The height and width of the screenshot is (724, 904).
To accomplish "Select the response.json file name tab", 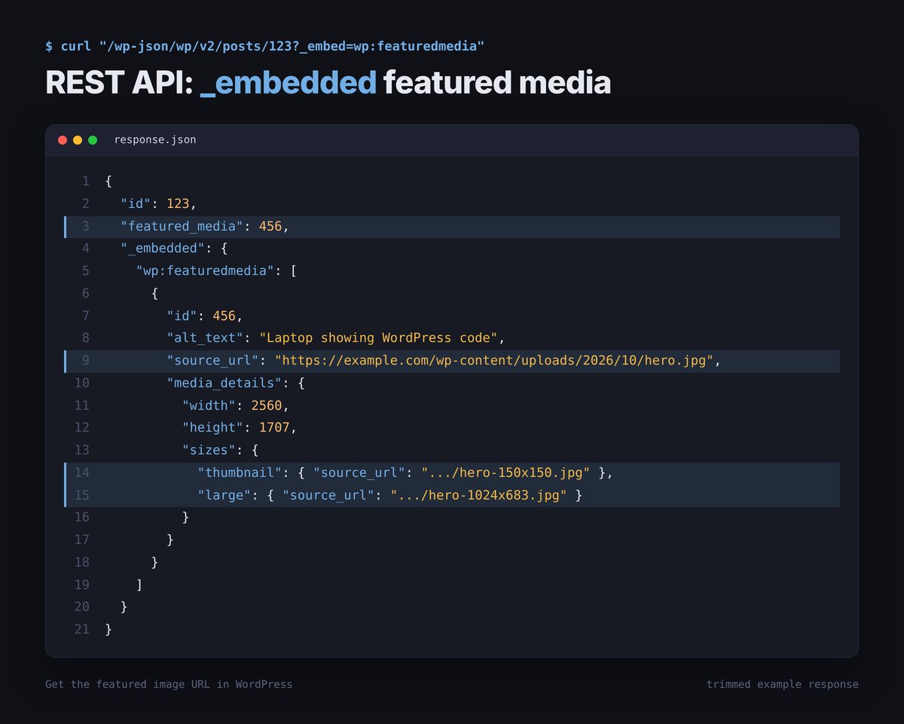I will pos(155,140).
